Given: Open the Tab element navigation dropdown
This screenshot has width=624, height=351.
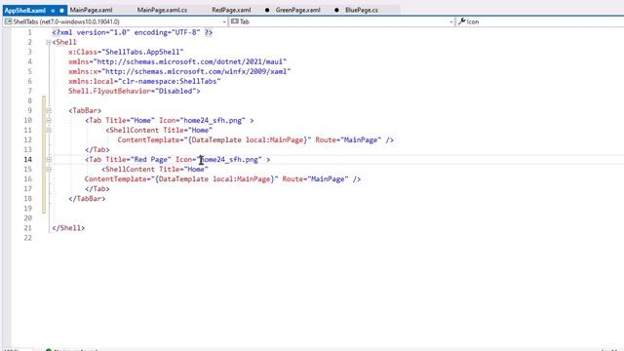Looking at the screenshot, I should (x=342, y=21).
